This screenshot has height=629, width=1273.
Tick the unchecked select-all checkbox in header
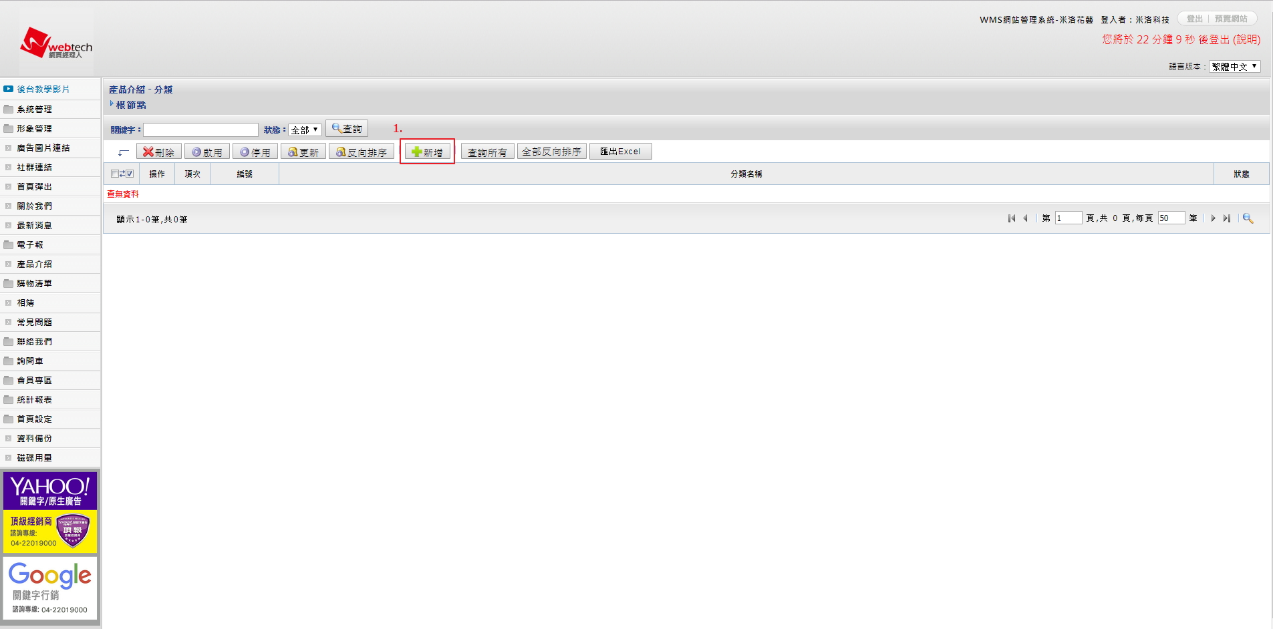coord(115,174)
